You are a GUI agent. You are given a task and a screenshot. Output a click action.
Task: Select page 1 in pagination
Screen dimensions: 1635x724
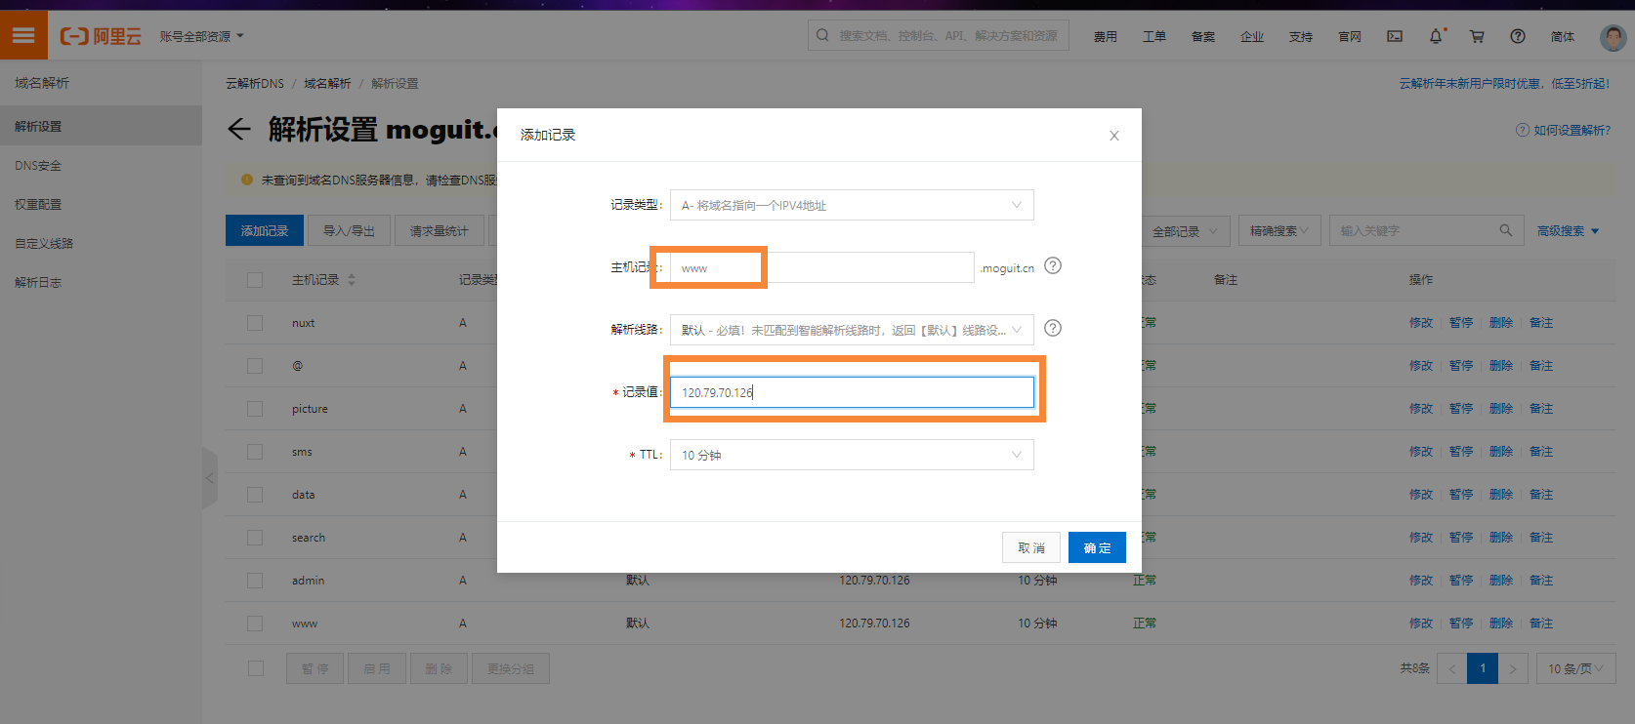tap(1483, 668)
